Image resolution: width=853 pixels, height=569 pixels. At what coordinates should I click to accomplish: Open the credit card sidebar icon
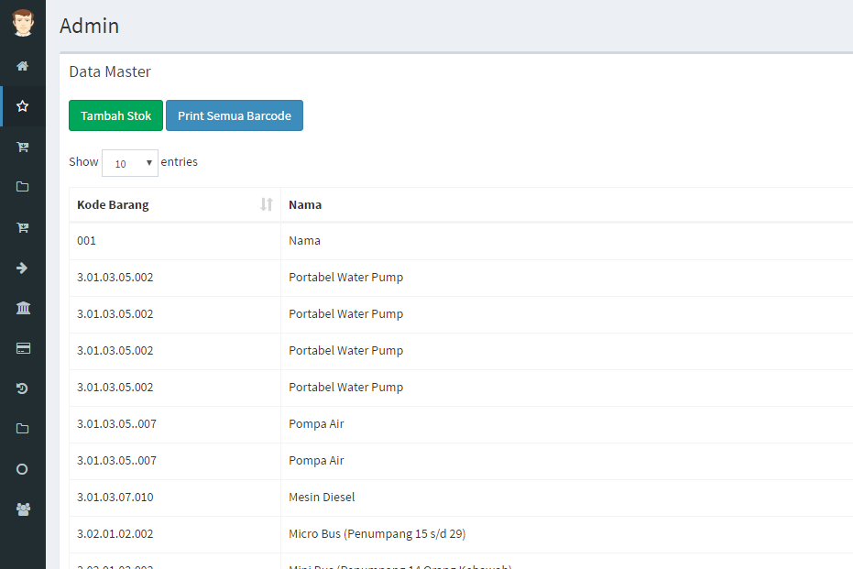click(x=23, y=348)
